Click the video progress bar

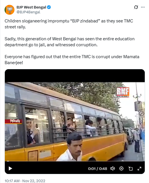click(75, 161)
